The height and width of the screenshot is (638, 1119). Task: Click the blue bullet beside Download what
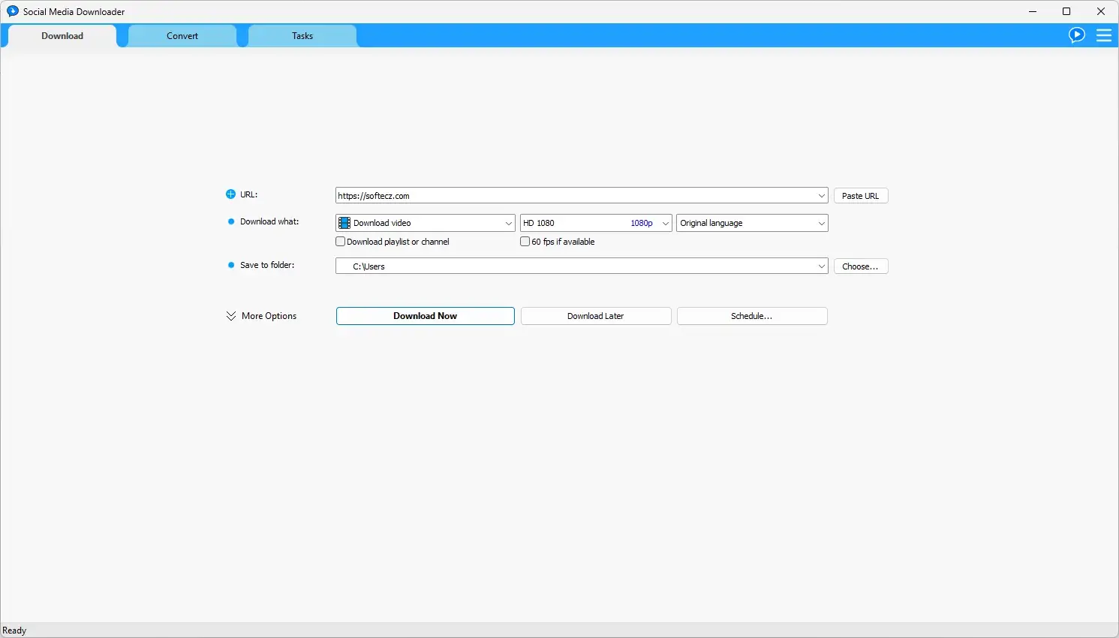(231, 221)
